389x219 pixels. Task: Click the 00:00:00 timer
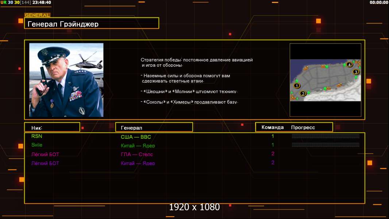click(x=378, y=3)
